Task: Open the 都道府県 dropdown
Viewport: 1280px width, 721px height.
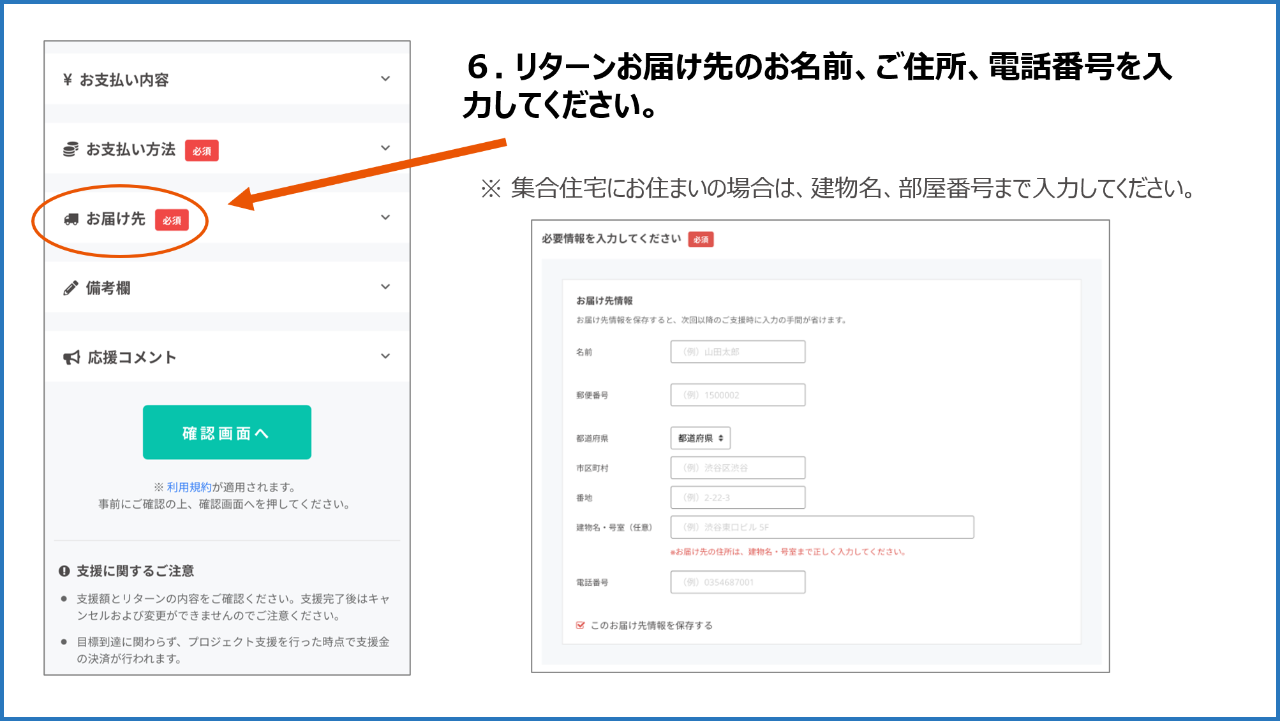Action: coord(700,438)
